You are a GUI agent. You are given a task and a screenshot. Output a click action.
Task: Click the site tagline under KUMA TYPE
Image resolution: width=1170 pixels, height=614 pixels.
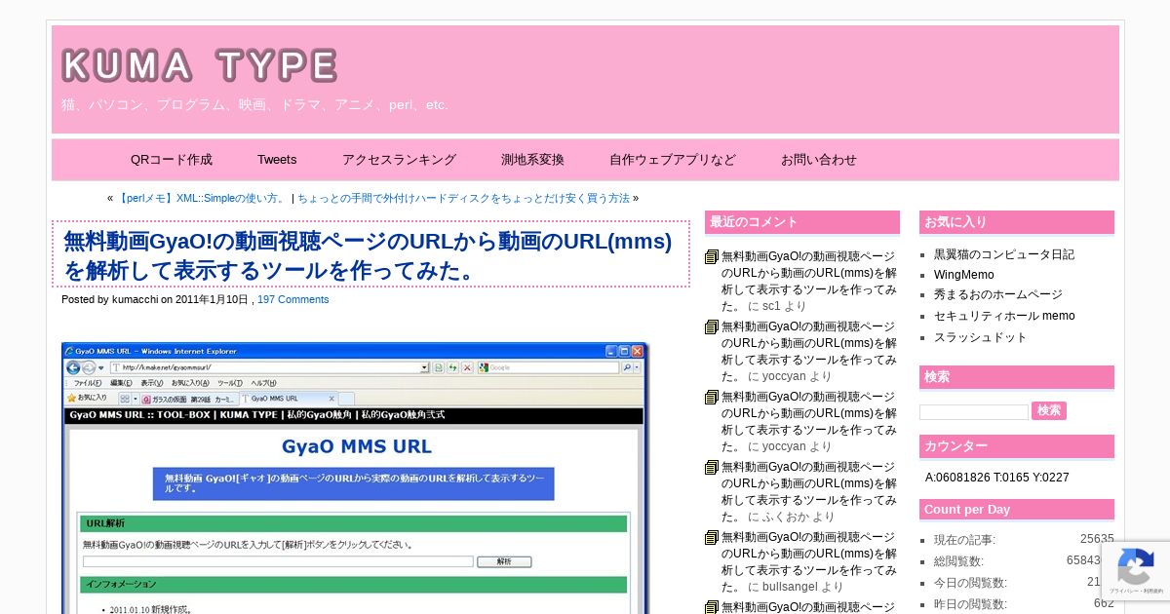(x=254, y=104)
